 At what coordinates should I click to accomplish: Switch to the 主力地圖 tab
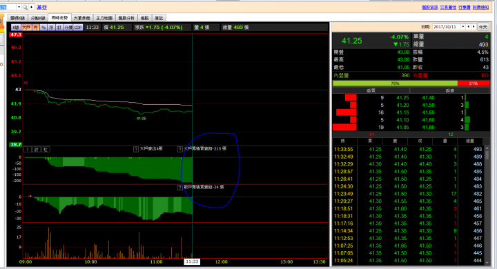click(x=104, y=18)
